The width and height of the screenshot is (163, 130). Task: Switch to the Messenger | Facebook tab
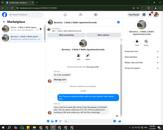point(20,3)
